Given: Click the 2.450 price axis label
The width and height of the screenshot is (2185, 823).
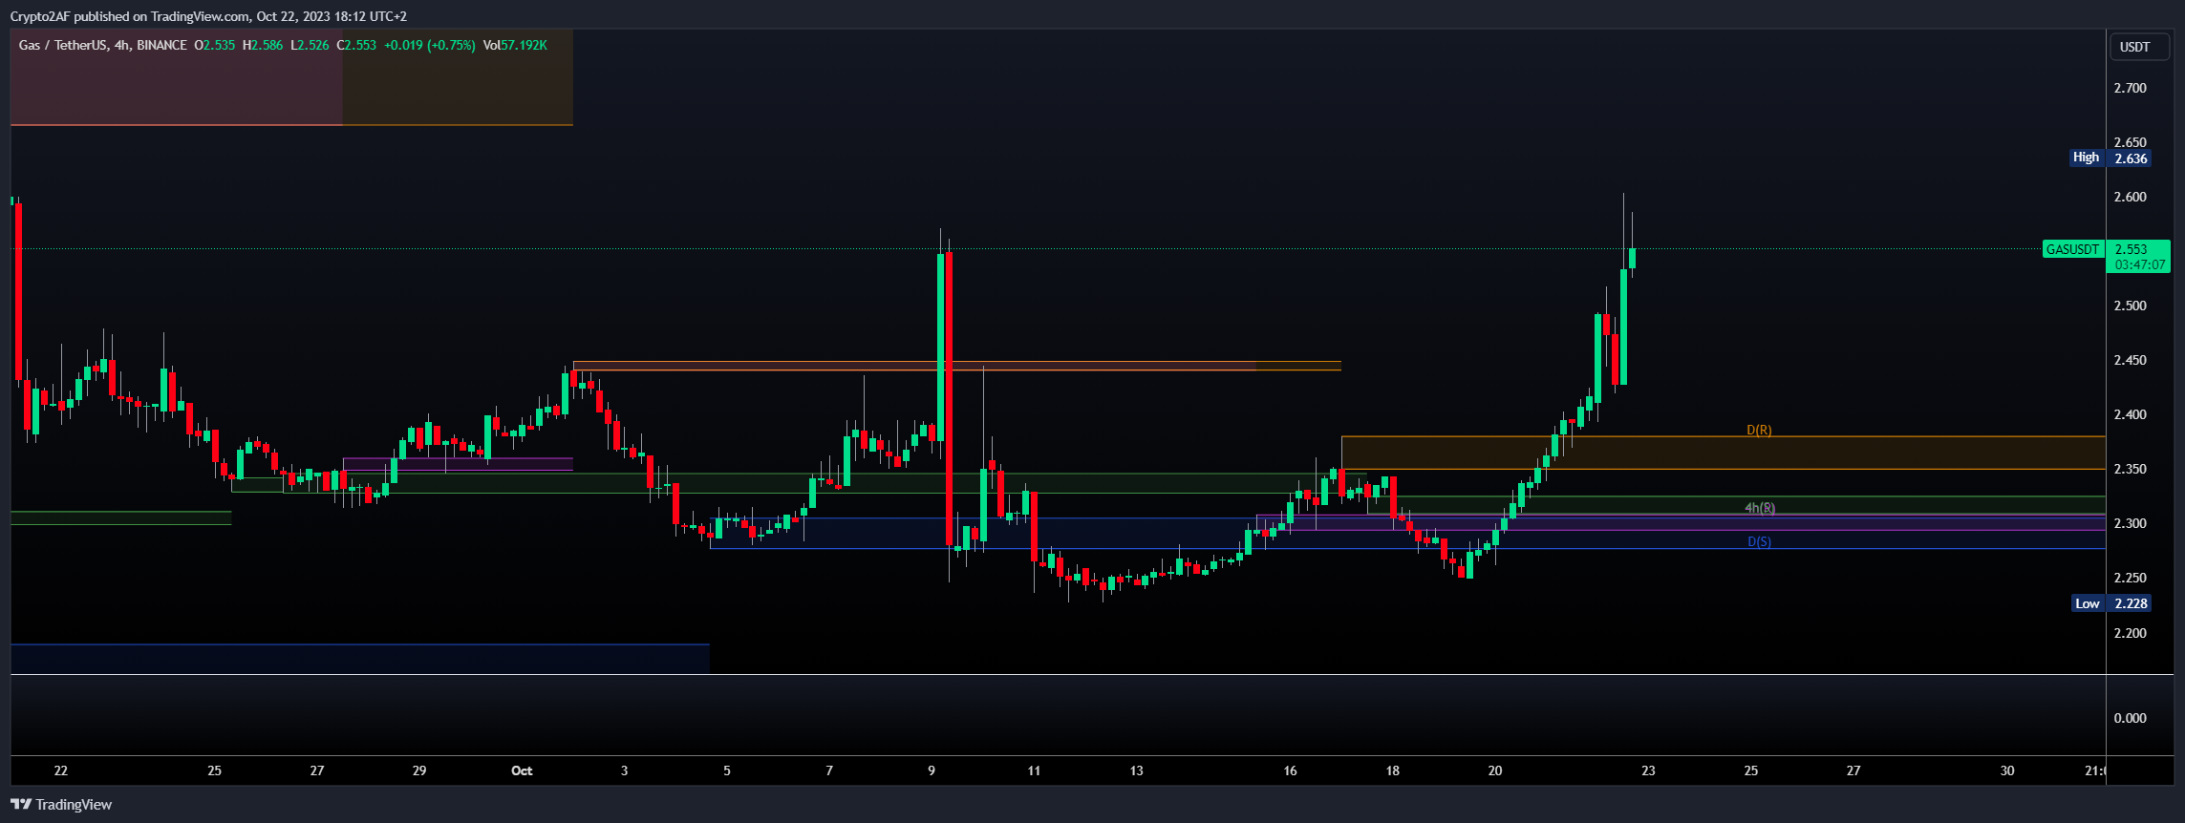Looking at the screenshot, I should 2131,360.
